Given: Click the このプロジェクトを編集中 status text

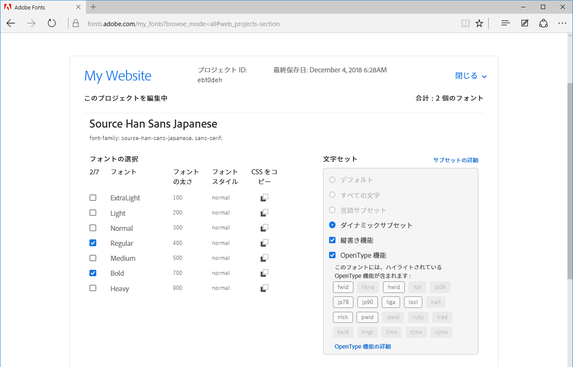Looking at the screenshot, I should [126, 98].
